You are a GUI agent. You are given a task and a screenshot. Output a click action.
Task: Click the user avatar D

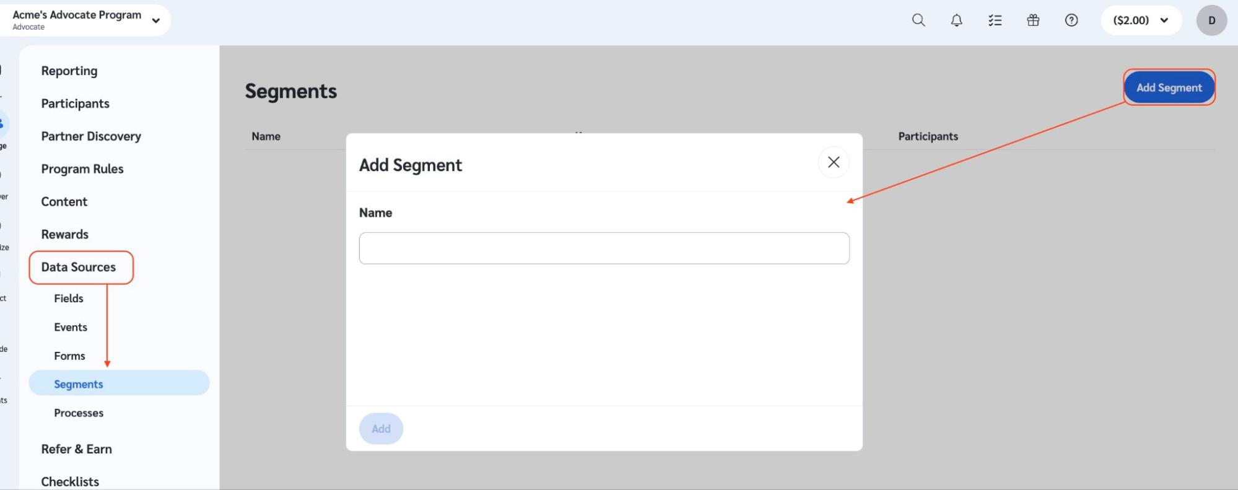pos(1211,20)
